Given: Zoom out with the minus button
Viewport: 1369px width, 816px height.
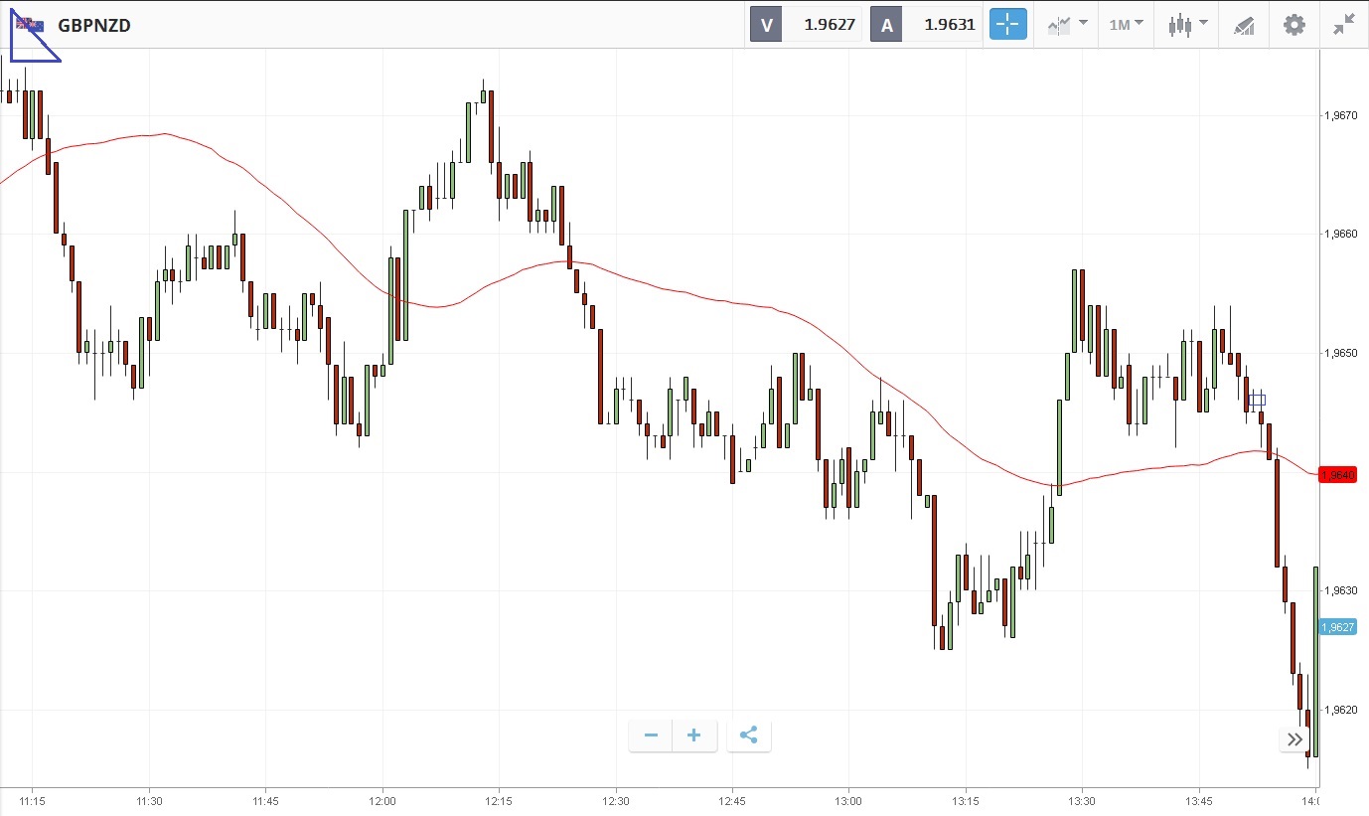Looking at the screenshot, I should pos(651,735).
